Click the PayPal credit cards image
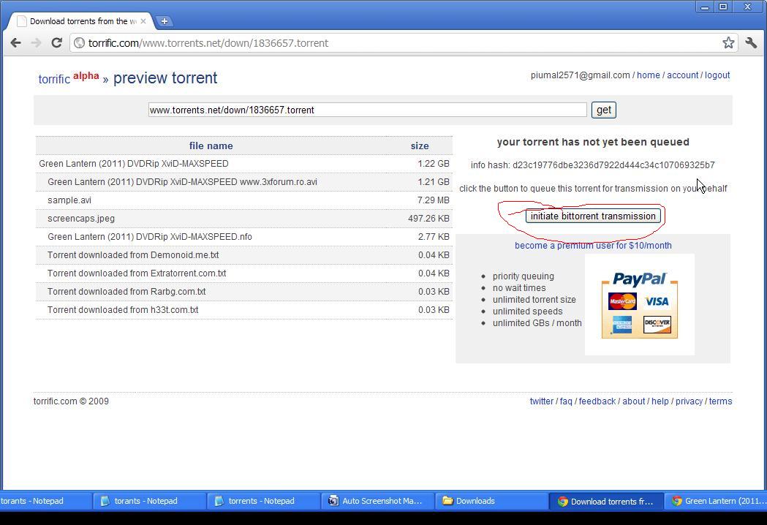The height and width of the screenshot is (525, 767). [639, 305]
